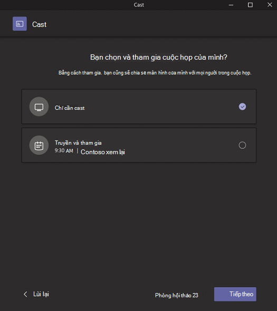This screenshot has width=277, height=311.
Task: Click the monitor icon for Chỉ cần cast
Action: 39,107
